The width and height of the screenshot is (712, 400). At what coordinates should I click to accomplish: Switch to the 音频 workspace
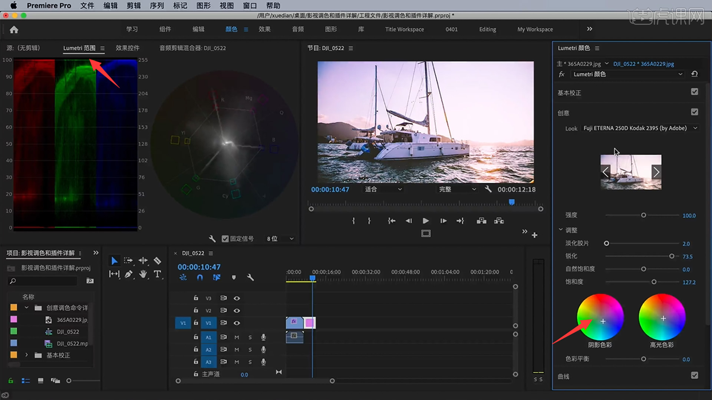coord(298,29)
